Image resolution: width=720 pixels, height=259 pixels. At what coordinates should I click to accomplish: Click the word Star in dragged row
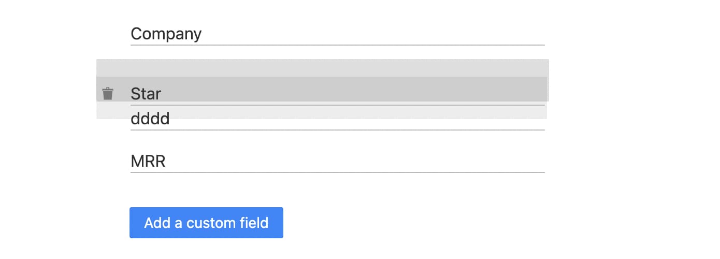[x=146, y=94]
